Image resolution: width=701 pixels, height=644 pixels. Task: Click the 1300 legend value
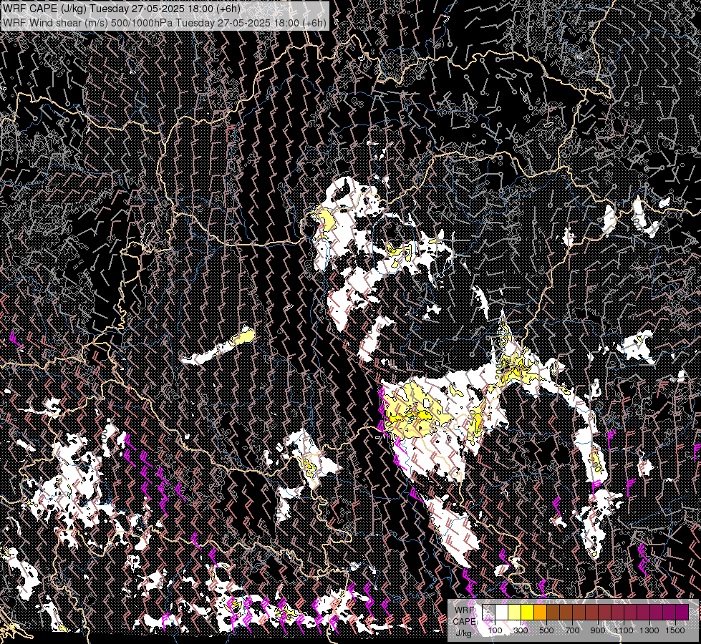pyautogui.click(x=649, y=630)
